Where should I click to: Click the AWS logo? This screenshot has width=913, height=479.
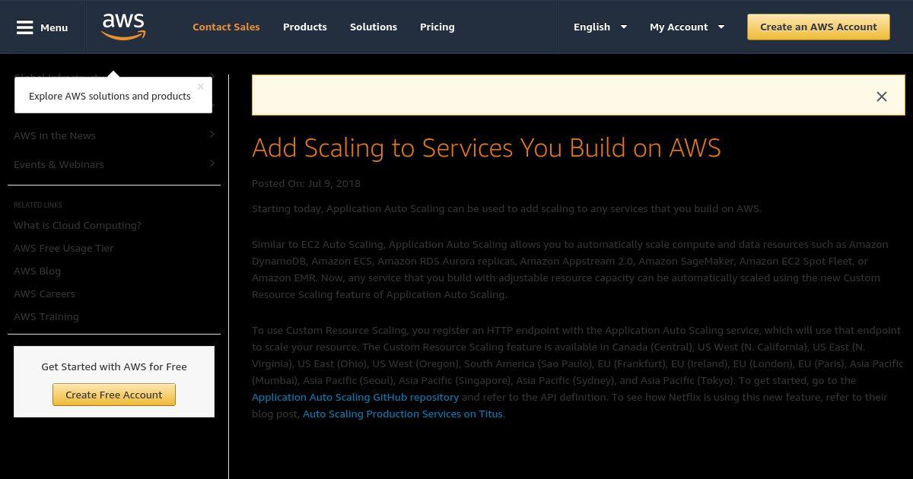123,27
